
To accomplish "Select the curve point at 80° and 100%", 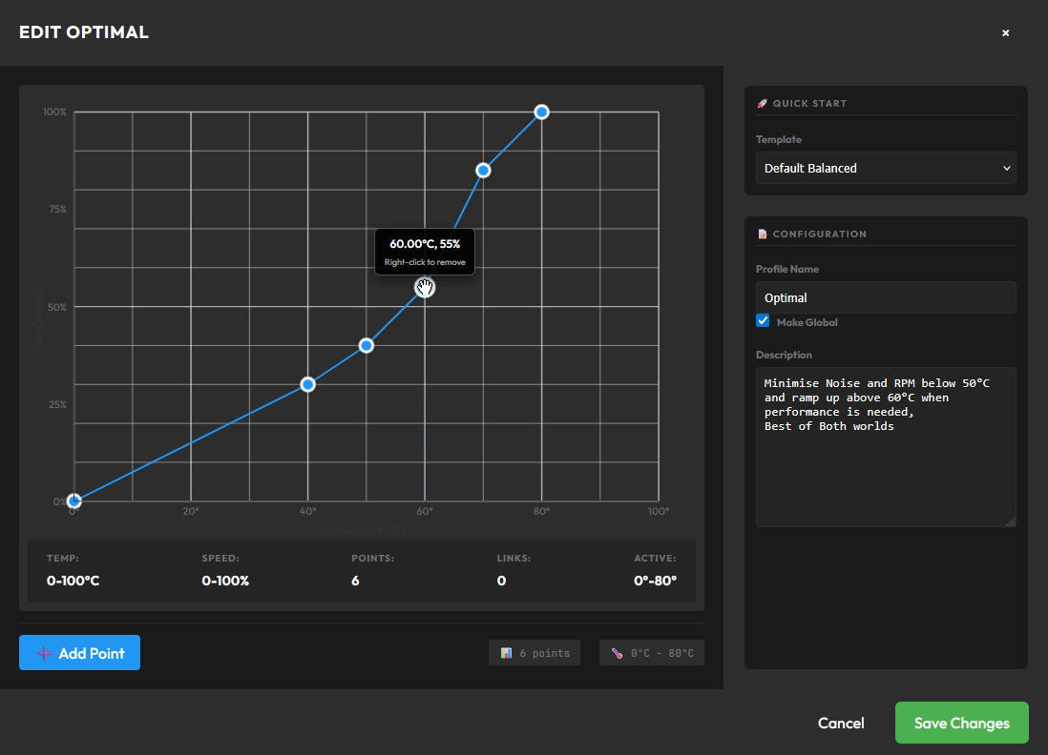I will point(542,112).
